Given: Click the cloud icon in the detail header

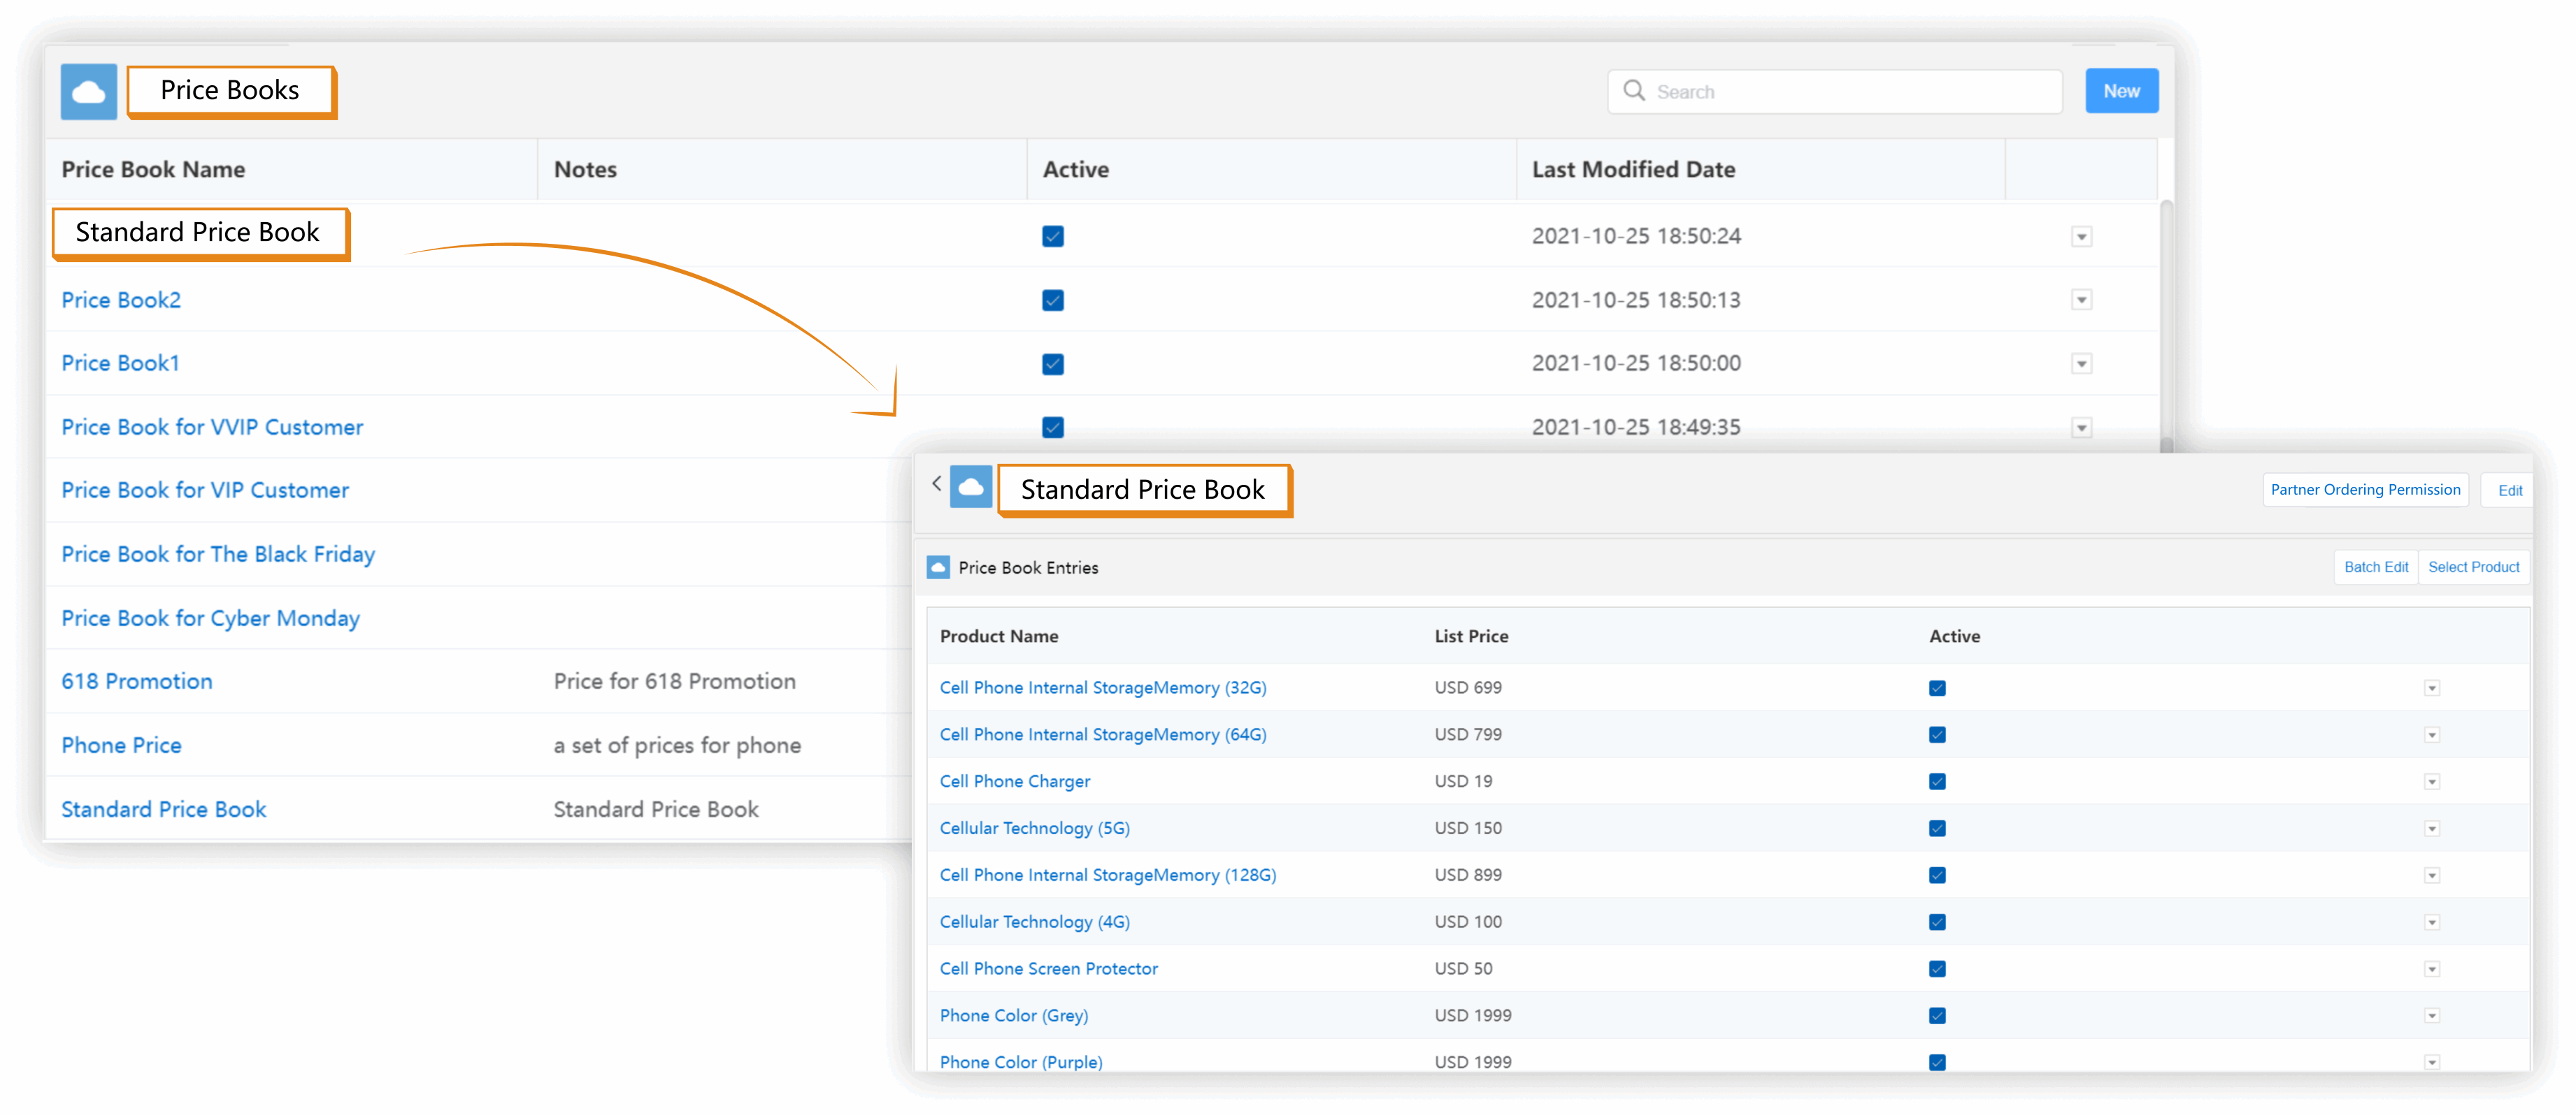Looking at the screenshot, I should click(970, 488).
